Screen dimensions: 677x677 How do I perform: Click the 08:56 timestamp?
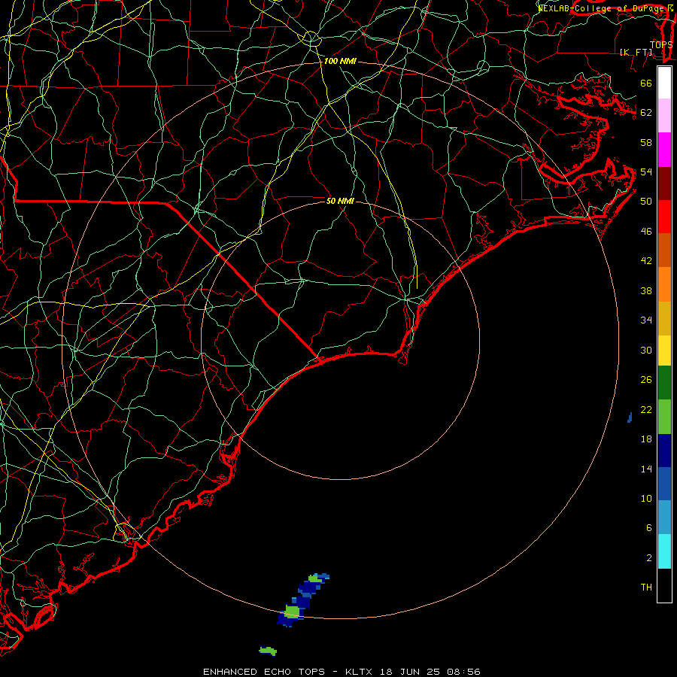pos(463,672)
